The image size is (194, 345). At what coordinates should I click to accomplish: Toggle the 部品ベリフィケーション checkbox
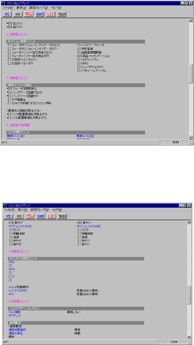tap(79, 56)
